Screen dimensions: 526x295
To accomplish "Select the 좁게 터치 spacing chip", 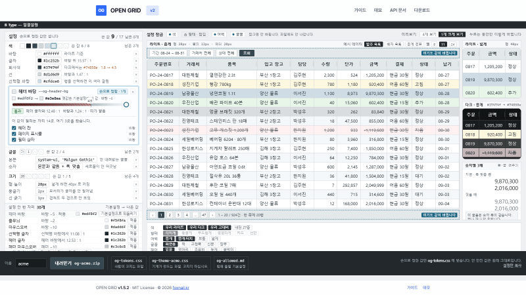I will point(185,239).
